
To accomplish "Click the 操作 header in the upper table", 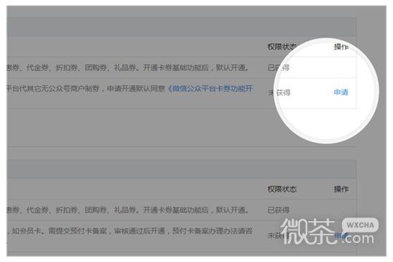I will point(341,47).
